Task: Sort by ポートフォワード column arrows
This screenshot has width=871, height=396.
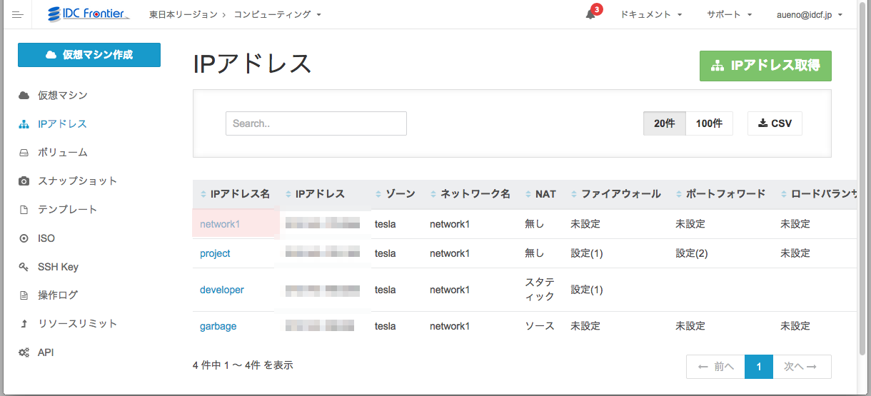Action: [x=679, y=194]
